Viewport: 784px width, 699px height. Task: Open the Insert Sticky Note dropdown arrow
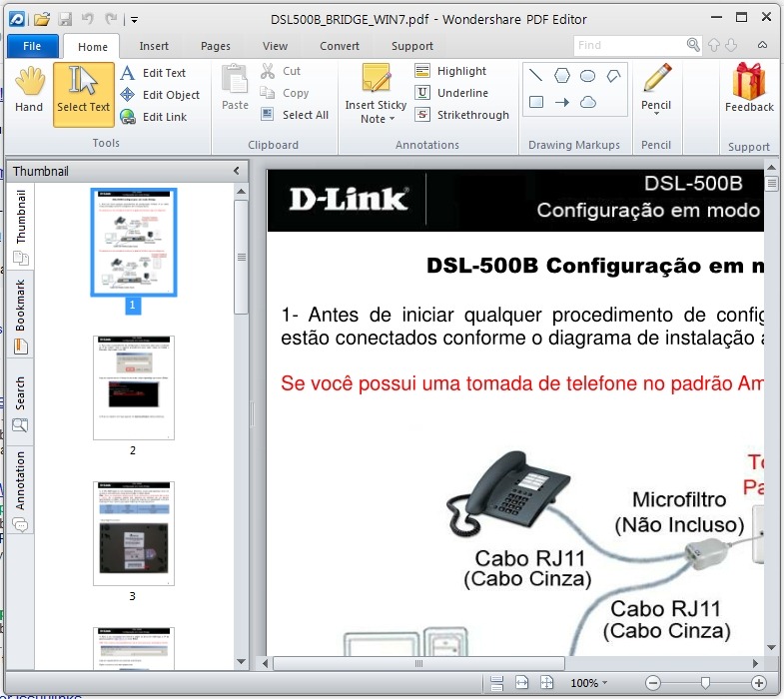click(392, 119)
